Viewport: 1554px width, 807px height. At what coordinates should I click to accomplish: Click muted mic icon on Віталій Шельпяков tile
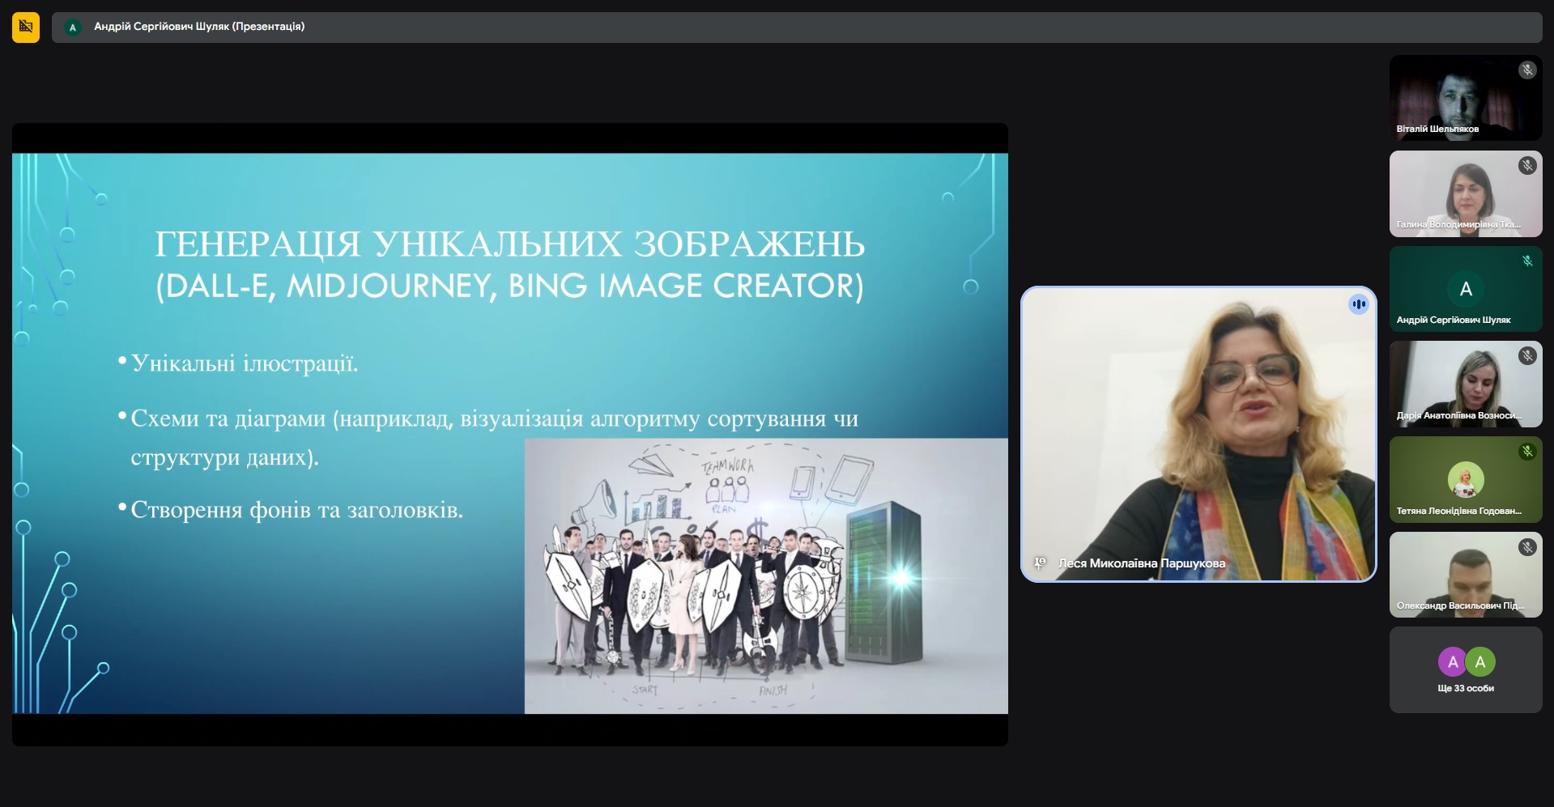pos(1526,70)
